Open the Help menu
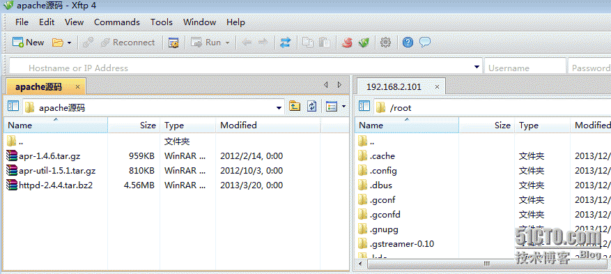This screenshot has height=274, width=611. pos(235,22)
